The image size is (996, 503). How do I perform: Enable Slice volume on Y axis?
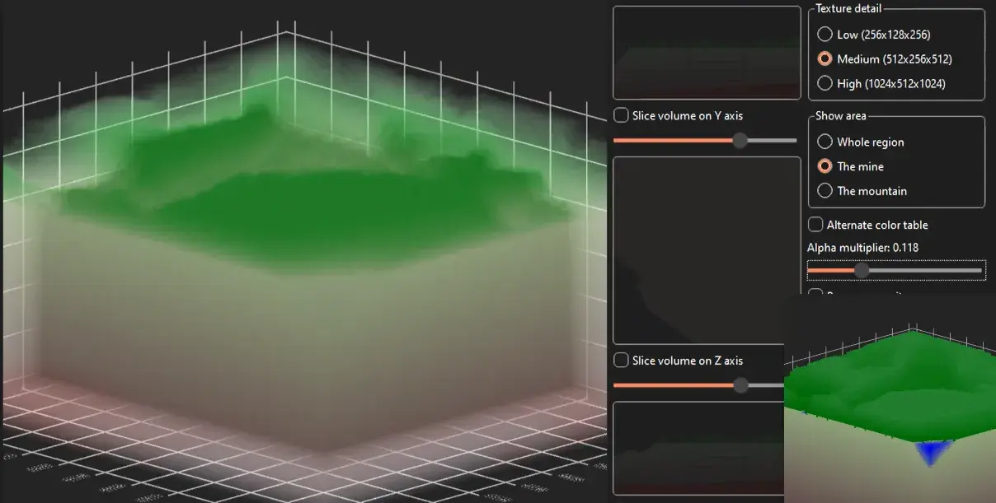coord(621,116)
